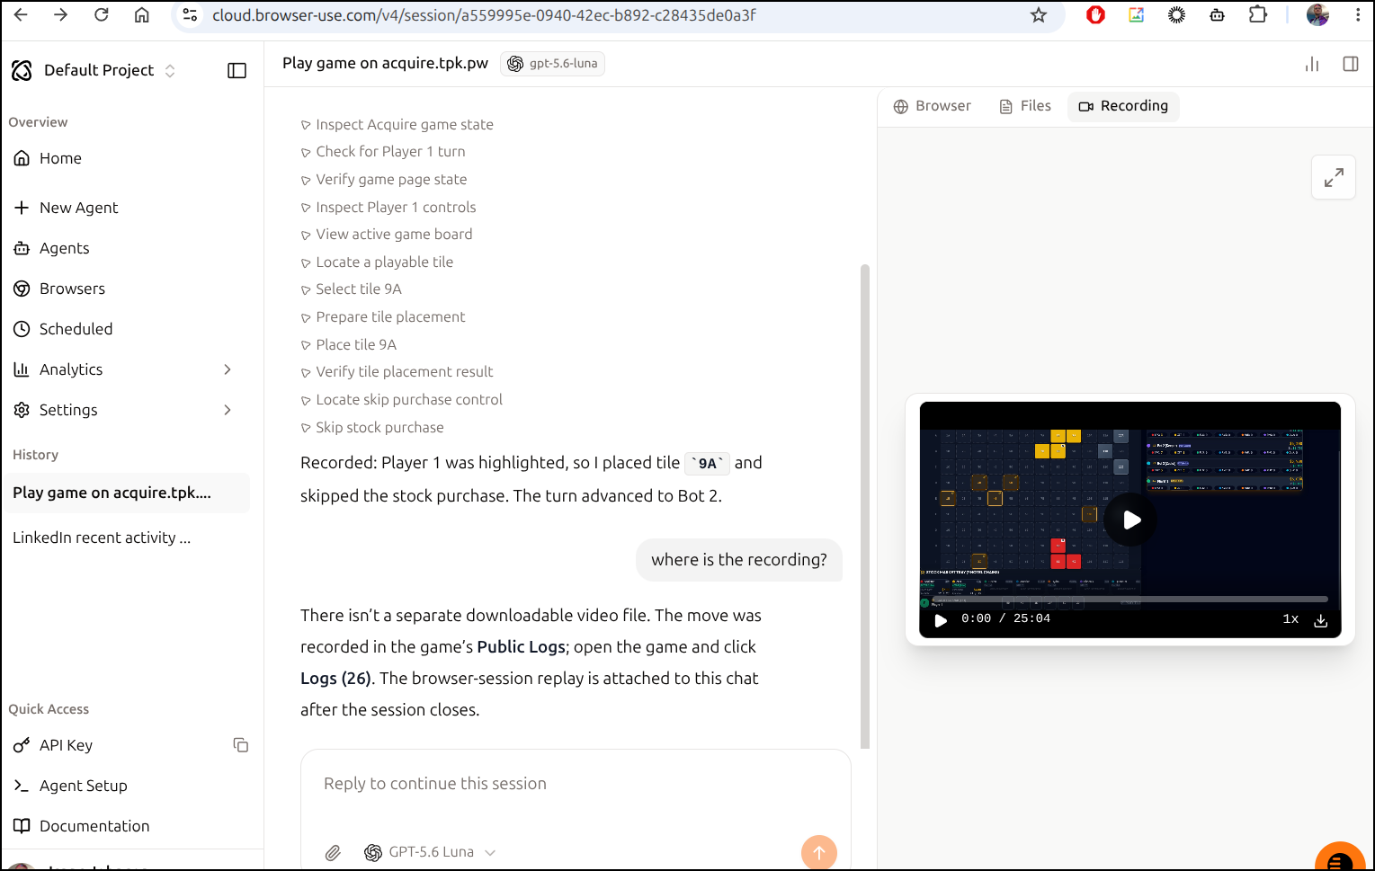The width and height of the screenshot is (1375, 871).
Task: Open 'Play game on acquire.tpk...' history item
Action: pyautogui.click(x=127, y=493)
